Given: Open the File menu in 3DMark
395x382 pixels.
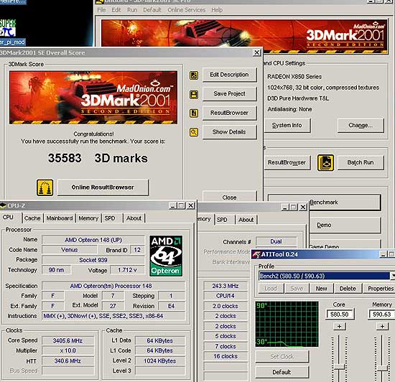Looking at the screenshot, I should [101, 10].
